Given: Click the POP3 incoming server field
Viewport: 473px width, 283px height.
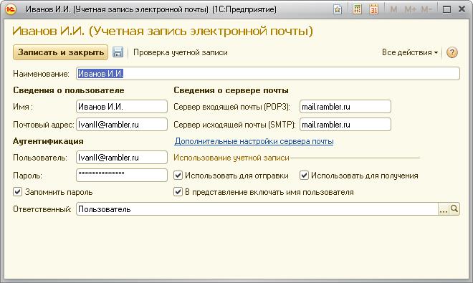Looking at the screenshot, I should [x=345, y=107].
